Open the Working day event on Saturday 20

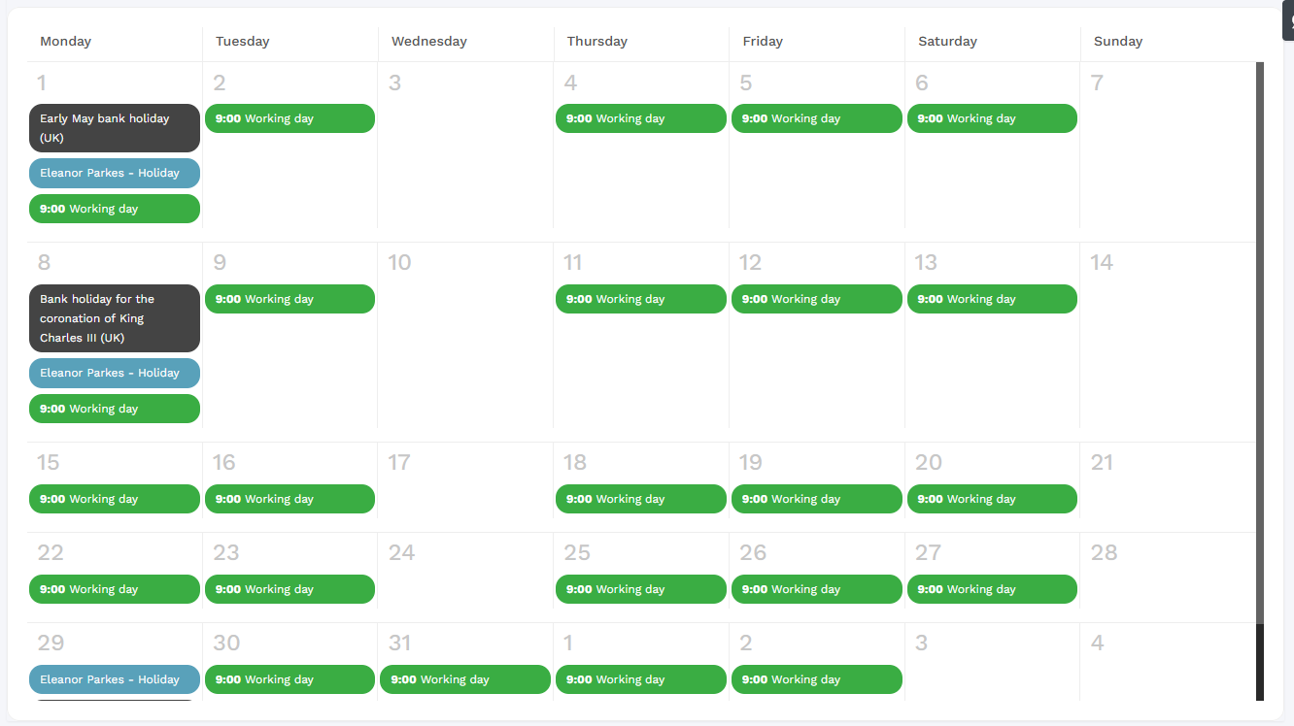(992, 499)
